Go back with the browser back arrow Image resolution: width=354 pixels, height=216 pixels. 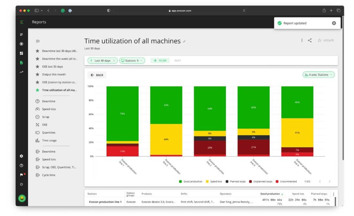click(x=48, y=10)
